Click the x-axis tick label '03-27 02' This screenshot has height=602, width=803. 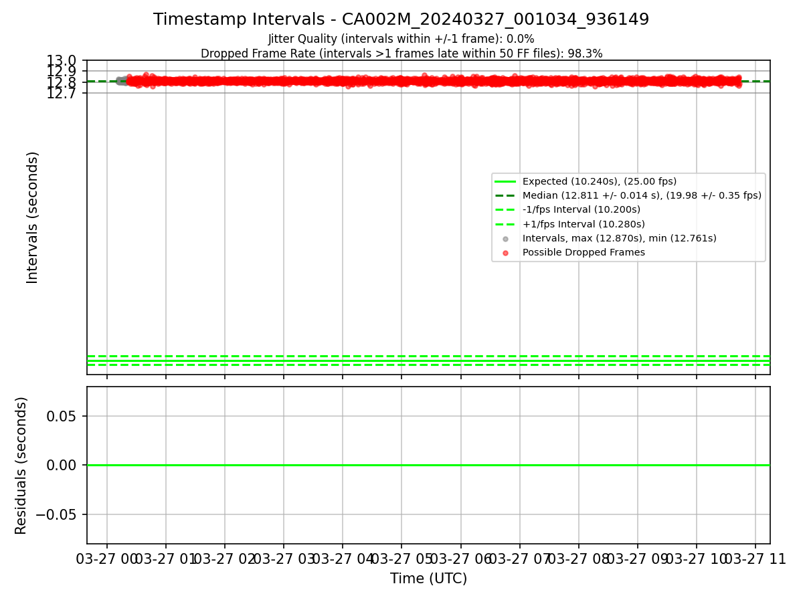[x=224, y=559]
